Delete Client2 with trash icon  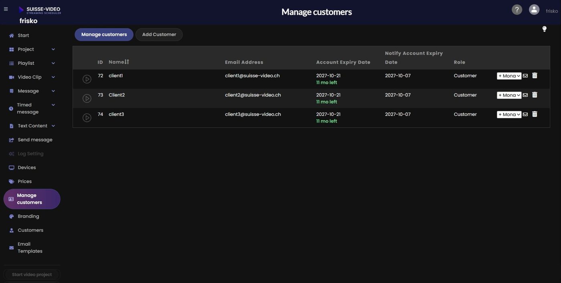[x=535, y=94]
